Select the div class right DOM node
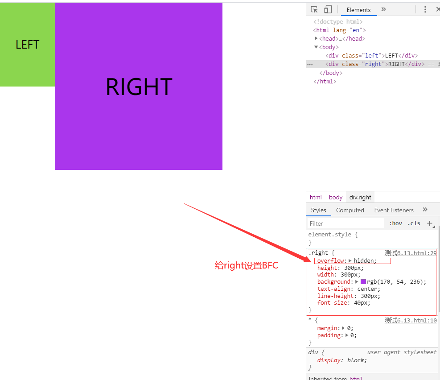Viewport: 440px width, 380px height. pos(374,64)
